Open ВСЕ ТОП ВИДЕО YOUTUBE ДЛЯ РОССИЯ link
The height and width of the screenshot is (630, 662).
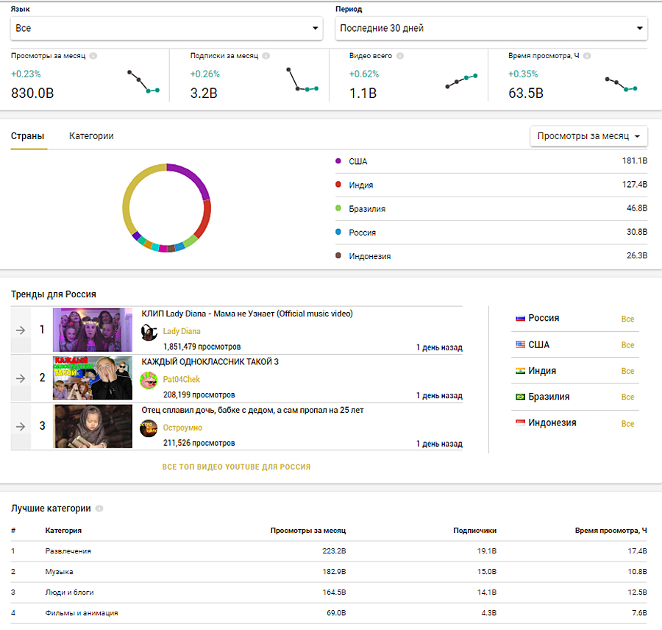coord(236,467)
